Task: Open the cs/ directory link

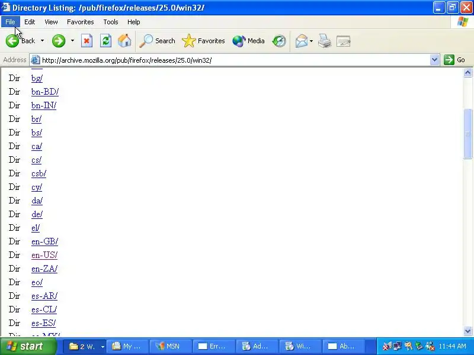Action: click(x=36, y=160)
